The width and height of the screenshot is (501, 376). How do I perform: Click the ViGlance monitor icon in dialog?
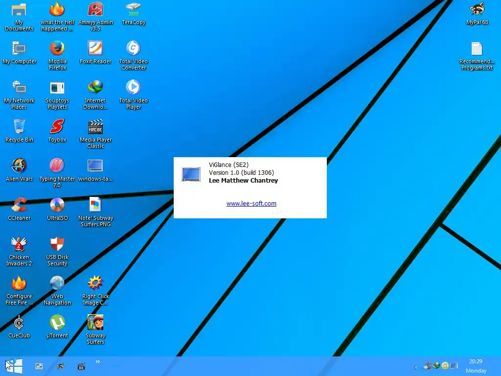click(x=191, y=174)
